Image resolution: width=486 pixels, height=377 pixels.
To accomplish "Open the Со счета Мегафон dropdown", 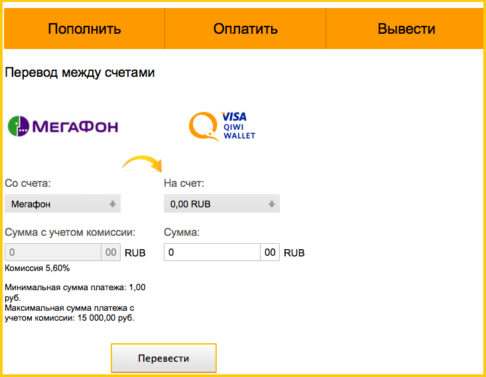I will pyautogui.click(x=62, y=203).
